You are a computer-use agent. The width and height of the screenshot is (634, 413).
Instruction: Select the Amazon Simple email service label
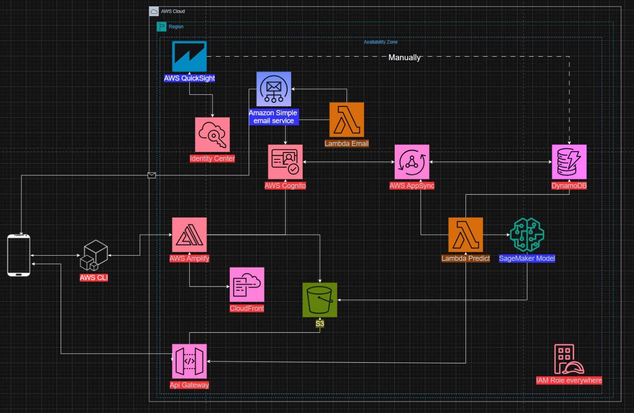tap(273, 117)
